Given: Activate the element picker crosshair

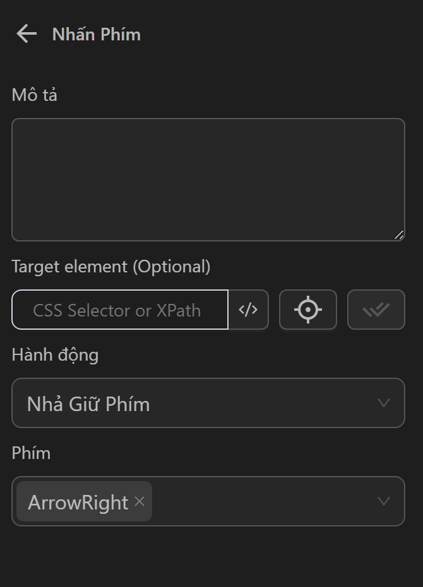Looking at the screenshot, I should point(308,310).
